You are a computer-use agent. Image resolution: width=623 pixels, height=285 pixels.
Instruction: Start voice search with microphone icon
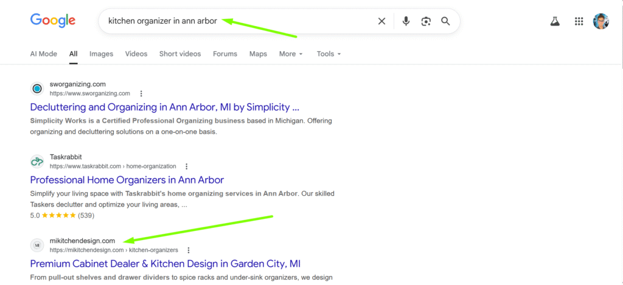click(x=406, y=21)
